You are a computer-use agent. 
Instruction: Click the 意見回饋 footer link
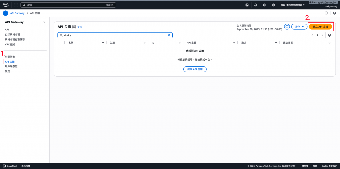click(x=26, y=166)
